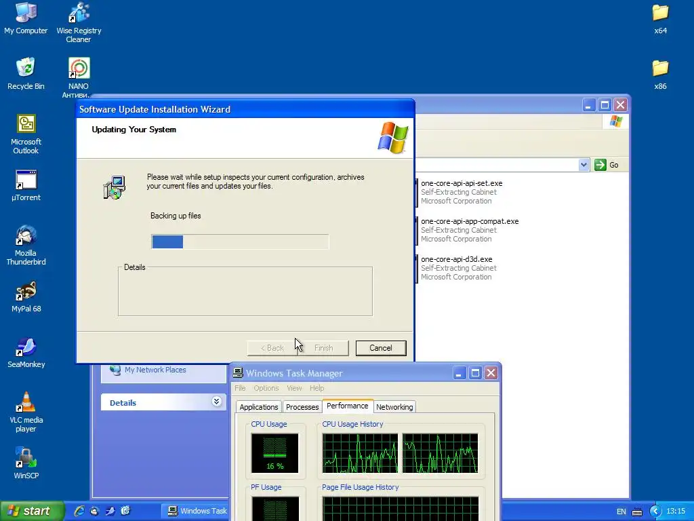Open Mozilla Thunderbird shortcut

(26, 246)
